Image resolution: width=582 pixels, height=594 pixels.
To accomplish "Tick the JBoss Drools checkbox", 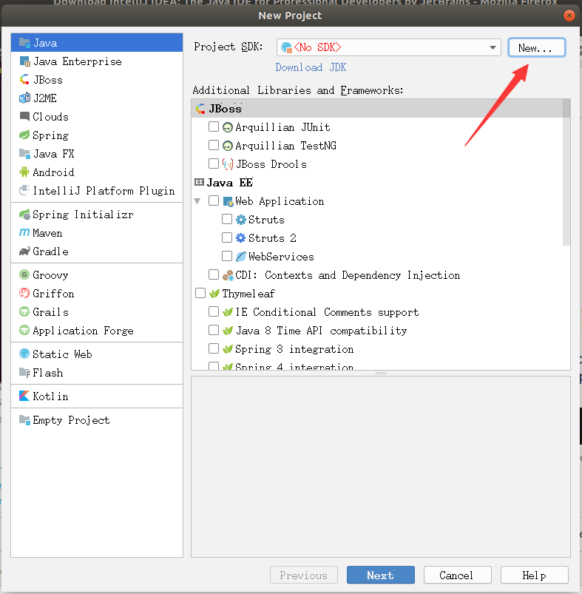I will click(x=214, y=163).
